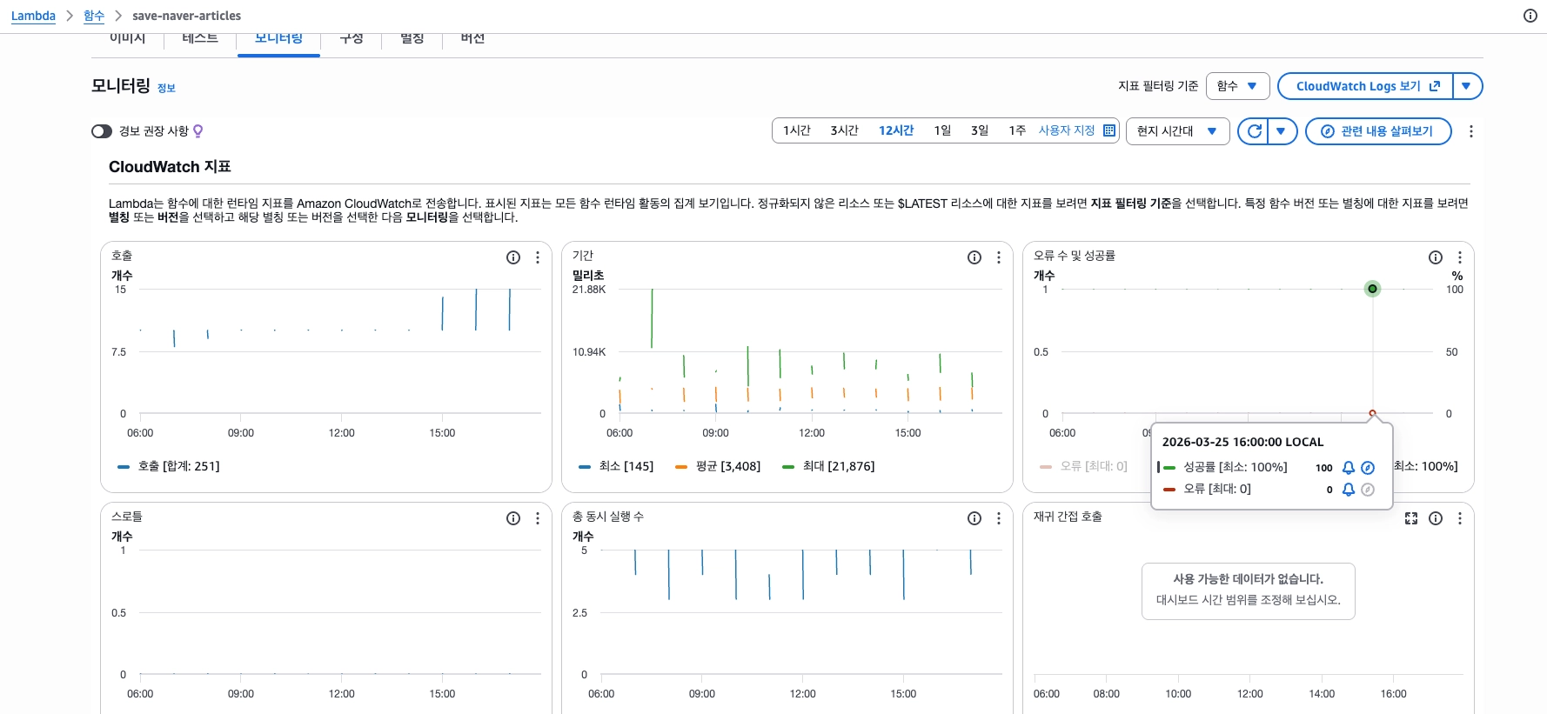Select the 1시간 time range

click(x=797, y=130)
